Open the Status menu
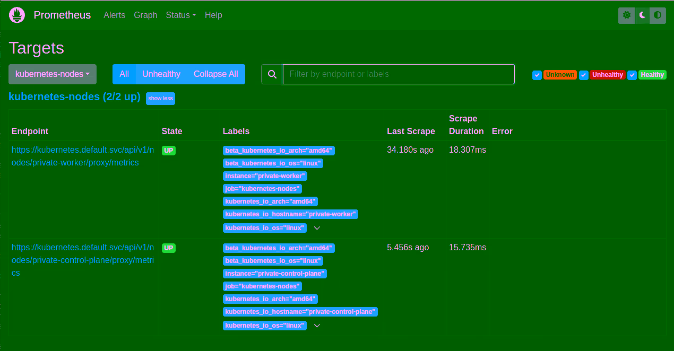The width and height of the screenshot is (674, 351). [x=180, y=15]
